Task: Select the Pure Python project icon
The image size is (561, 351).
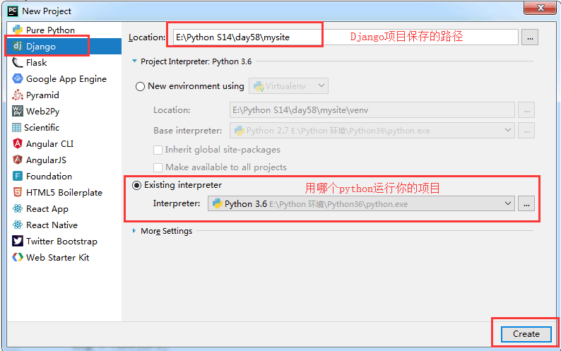Action: click(18, 30)
